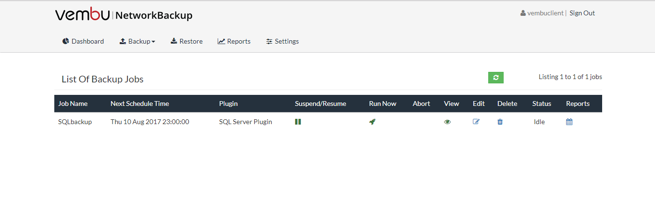Screen dimensions: 655x207
Task: Open the Dashboard page
Action: [x=83, y=41]
